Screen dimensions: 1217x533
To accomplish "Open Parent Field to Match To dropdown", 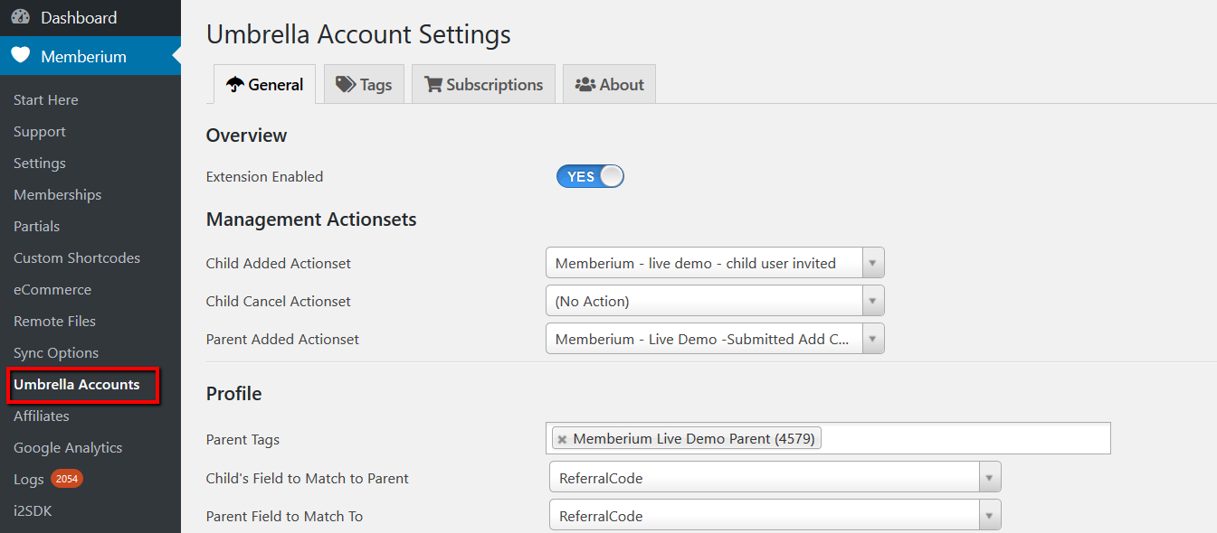I will tap(775, 516).
